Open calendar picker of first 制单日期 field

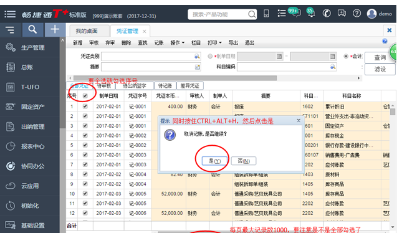(x=279, y=57)
